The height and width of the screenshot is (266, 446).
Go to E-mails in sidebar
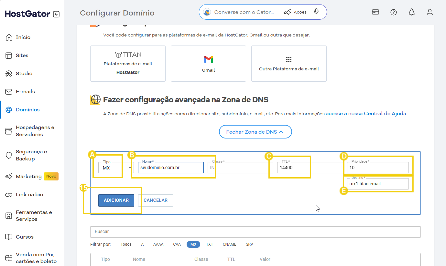[25, 92]
